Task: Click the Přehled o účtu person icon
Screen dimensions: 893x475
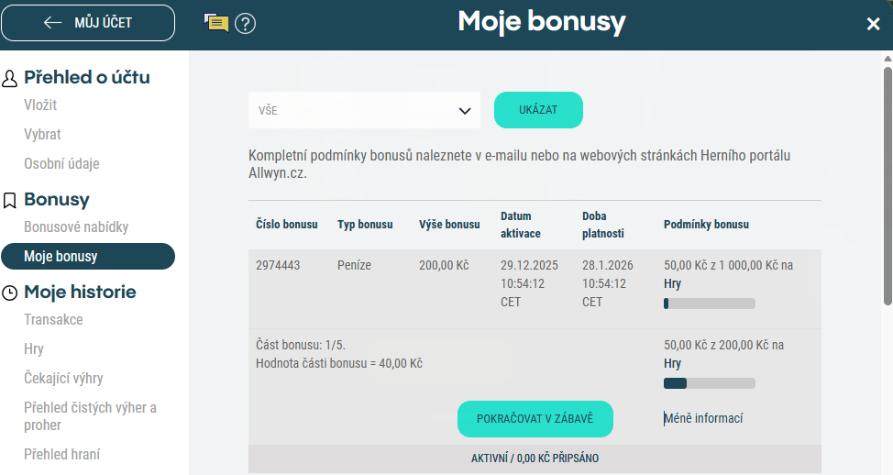Action: (x=10, y=79)
